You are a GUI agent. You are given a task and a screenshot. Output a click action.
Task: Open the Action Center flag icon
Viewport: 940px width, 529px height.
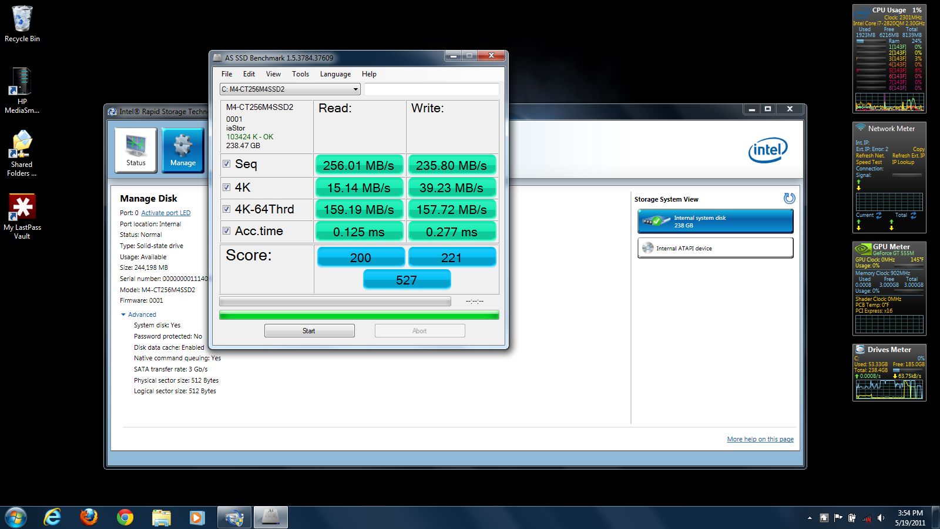[838, 518]
